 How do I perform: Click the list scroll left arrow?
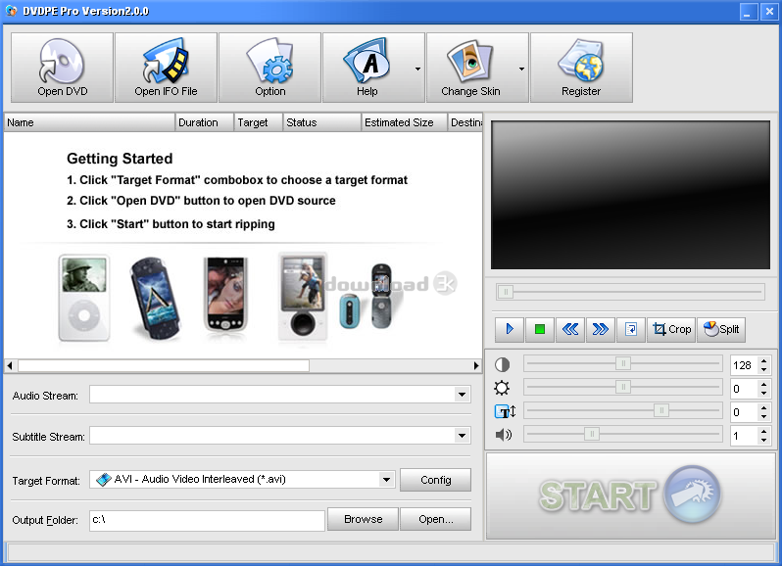pos(10,365)
